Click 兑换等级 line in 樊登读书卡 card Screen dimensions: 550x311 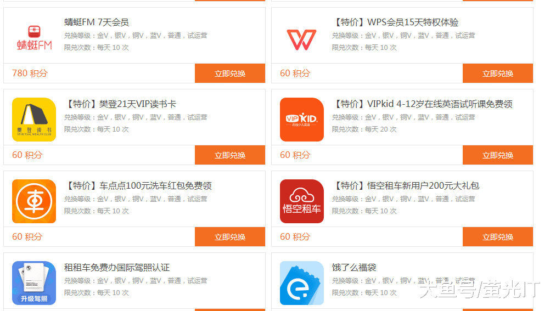(x=136, y=117)
